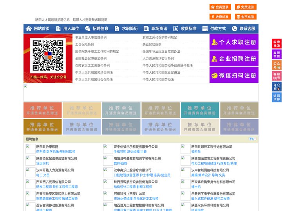Click the broken banner image below QR section
The image size is (282, 211).
click(141, 93)
